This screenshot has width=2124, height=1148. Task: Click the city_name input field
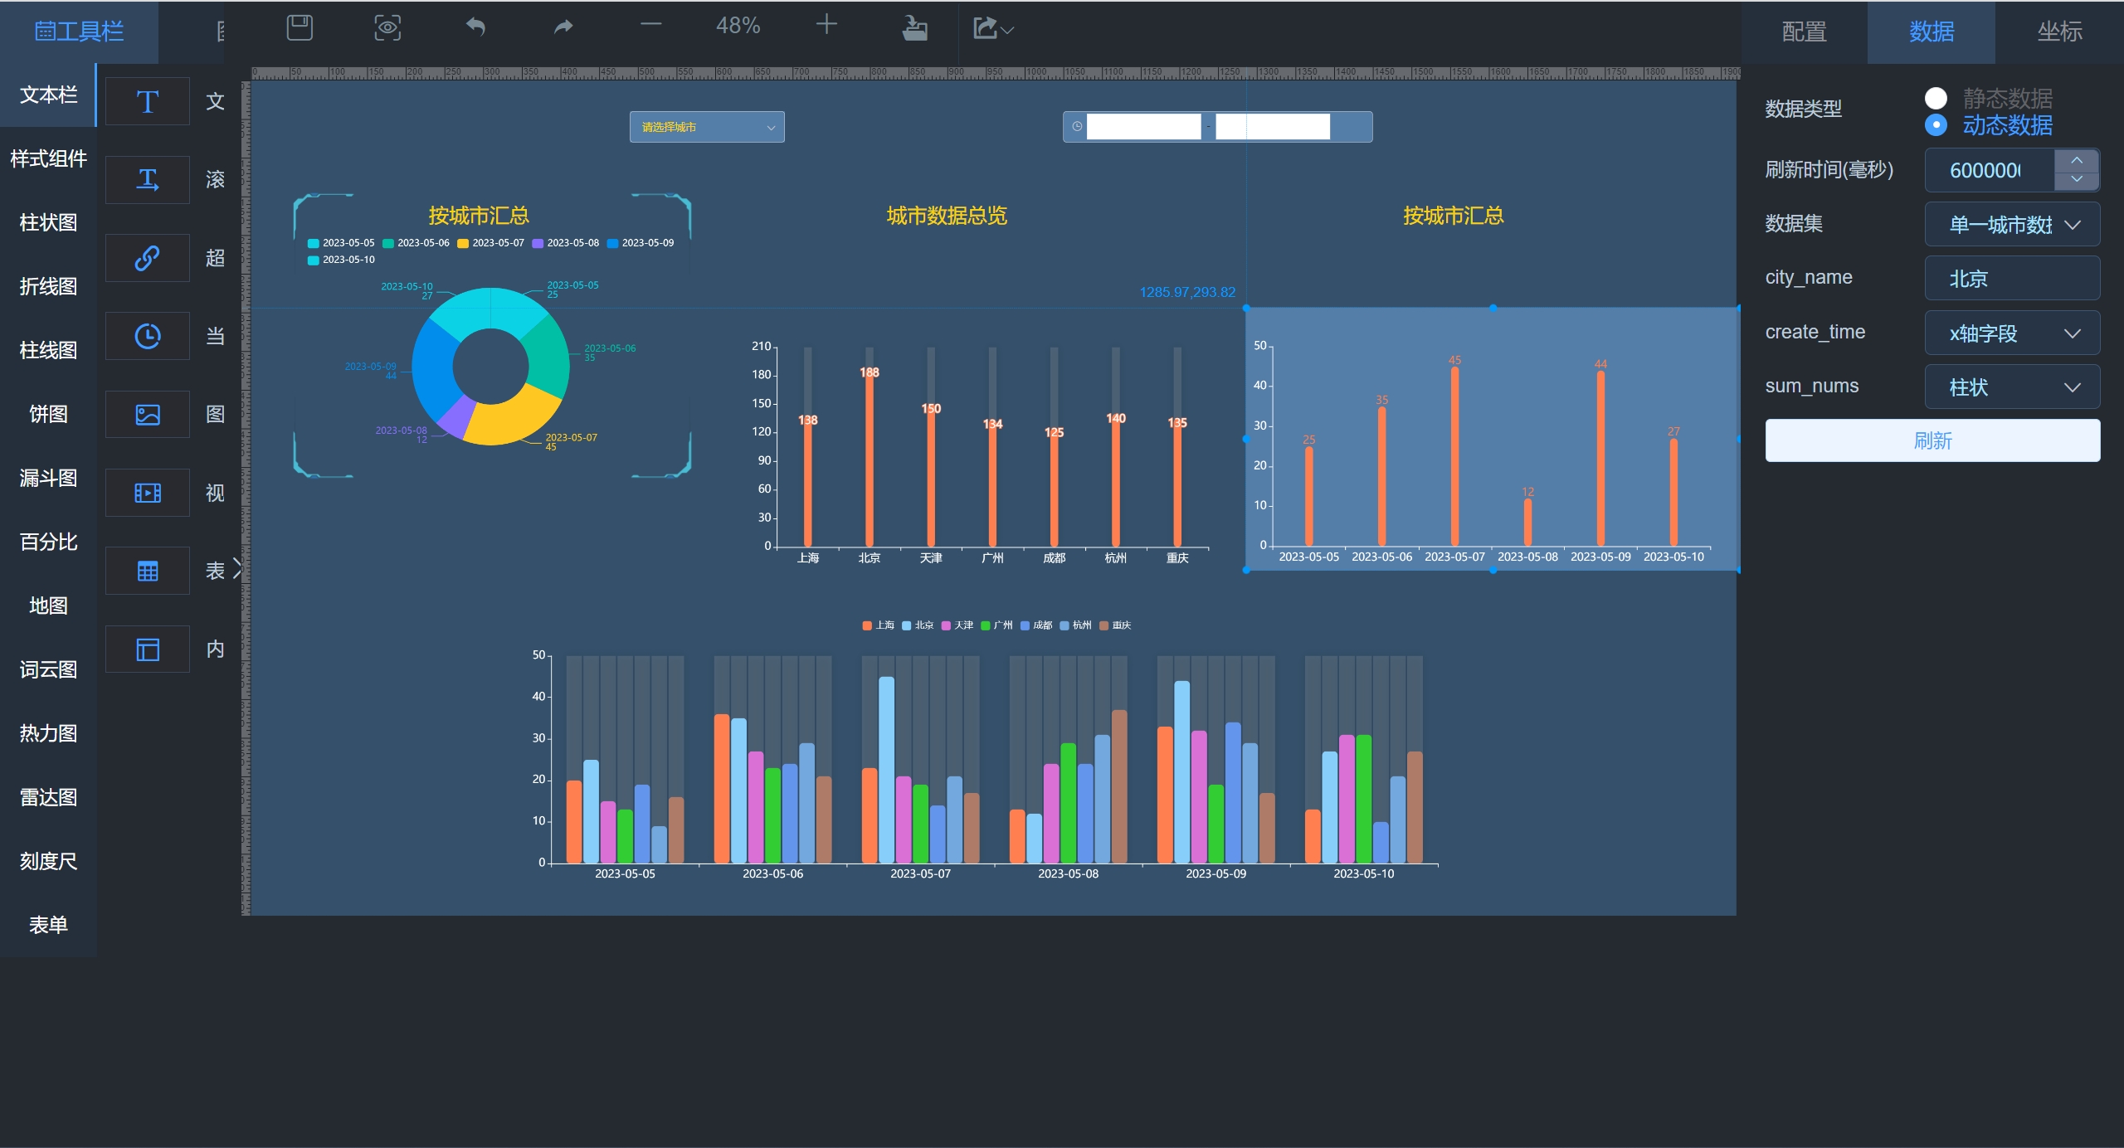point(2011,279)
